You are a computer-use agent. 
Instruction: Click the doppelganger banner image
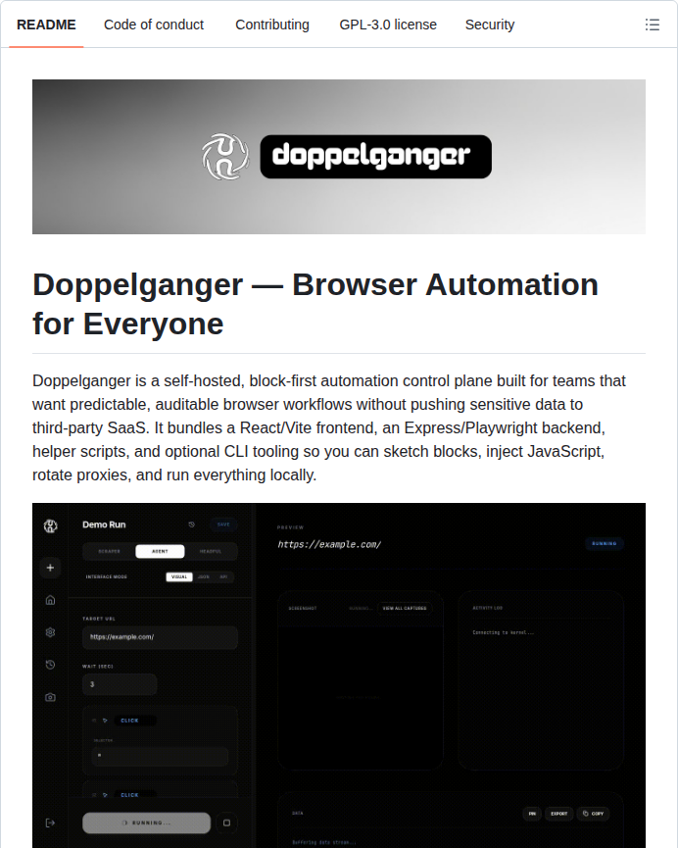click(339, 157)
